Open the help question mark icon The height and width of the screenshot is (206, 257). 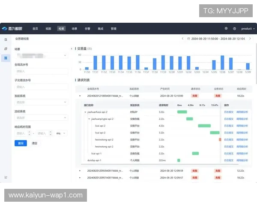(x=234, y=28)
